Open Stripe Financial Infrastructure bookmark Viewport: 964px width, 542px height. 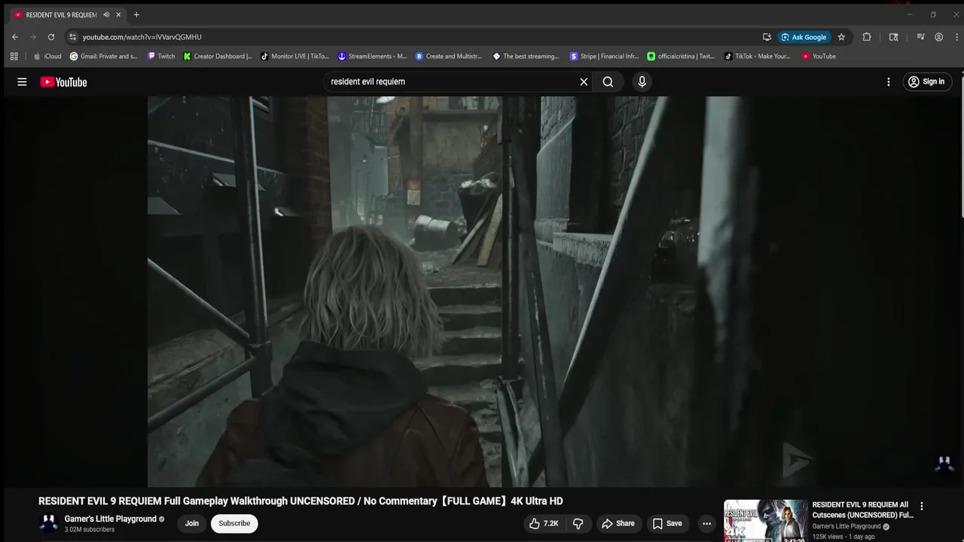(x=605, y=56)
